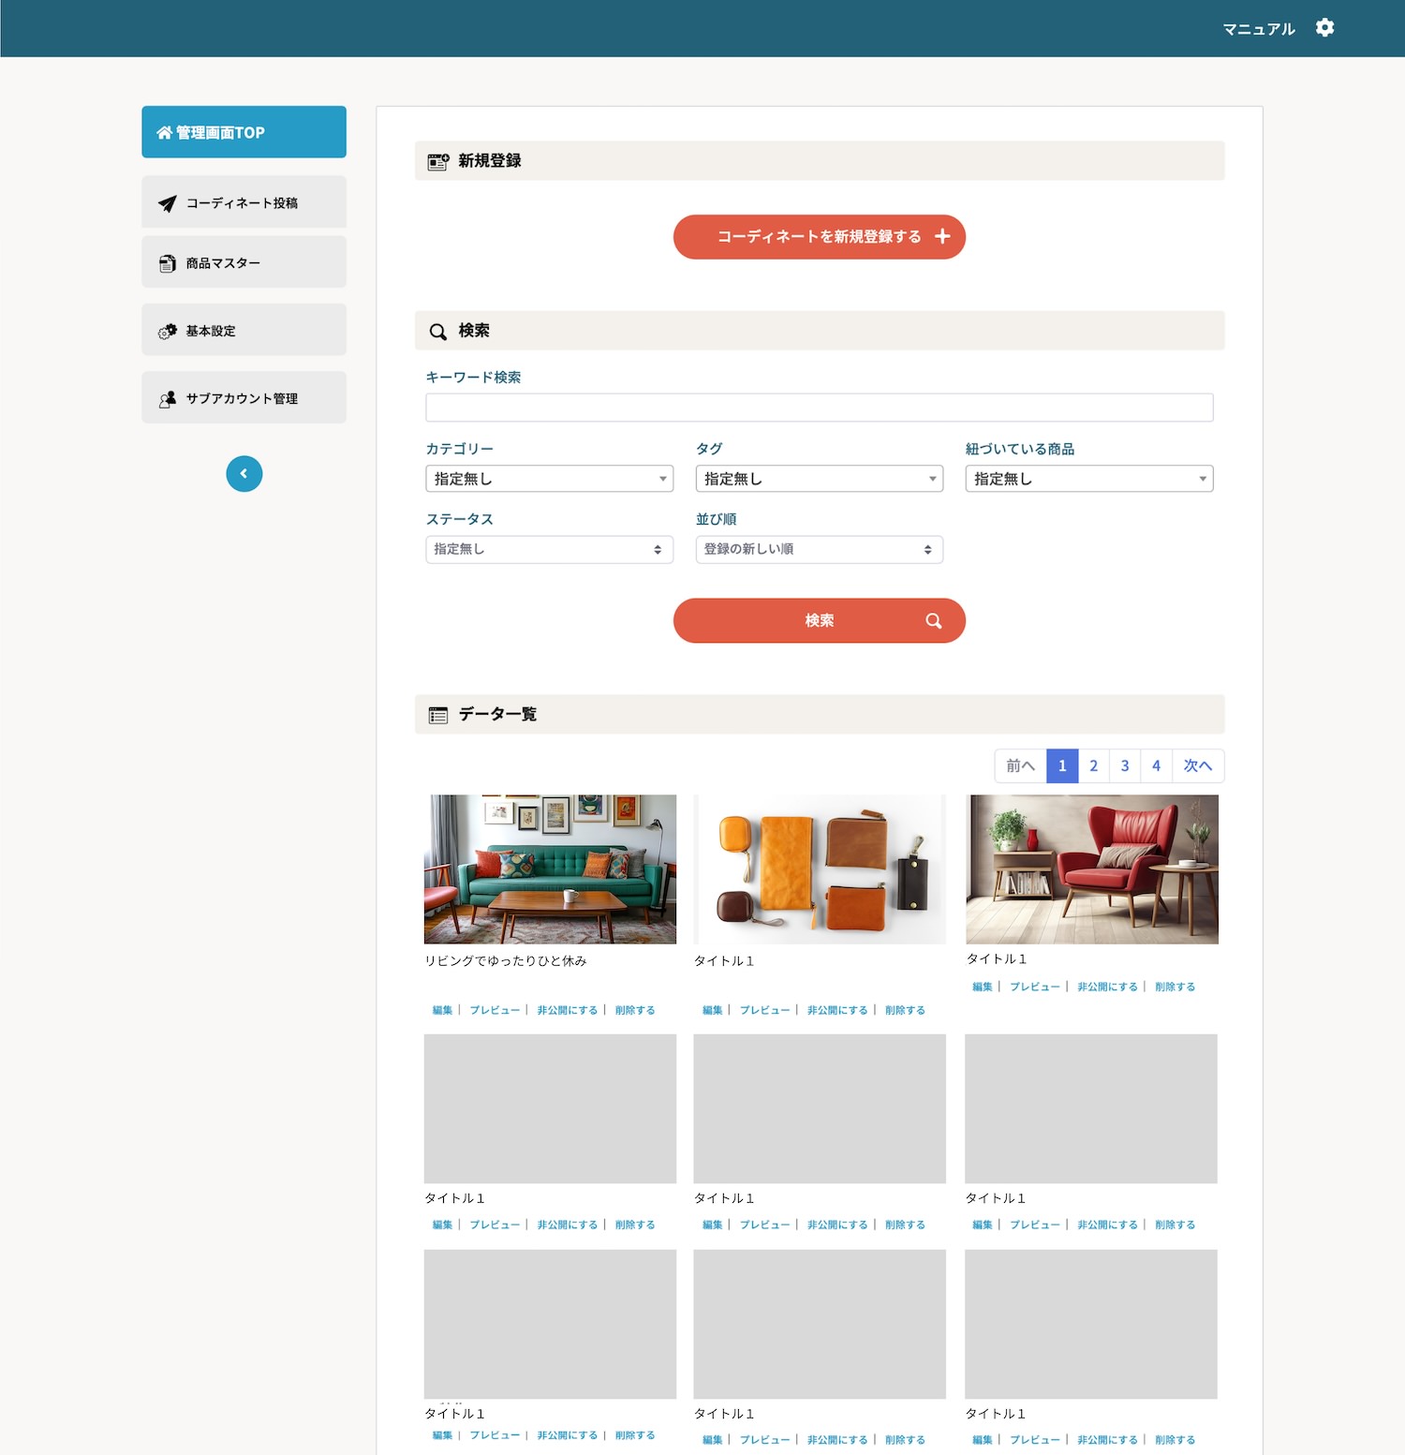Image resolution: width=1405 pixels, height=1455 pixels.
Task: Click the settings gear icon in header
Action: [x=1324, y=28]
